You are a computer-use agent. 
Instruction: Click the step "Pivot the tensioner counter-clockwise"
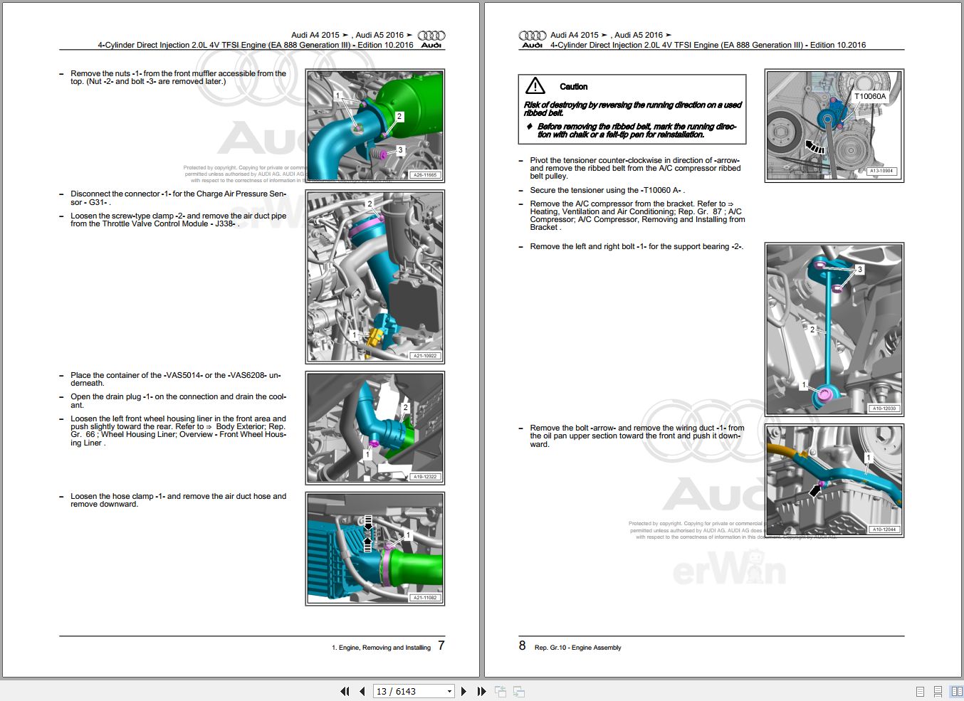click(635, 169)
